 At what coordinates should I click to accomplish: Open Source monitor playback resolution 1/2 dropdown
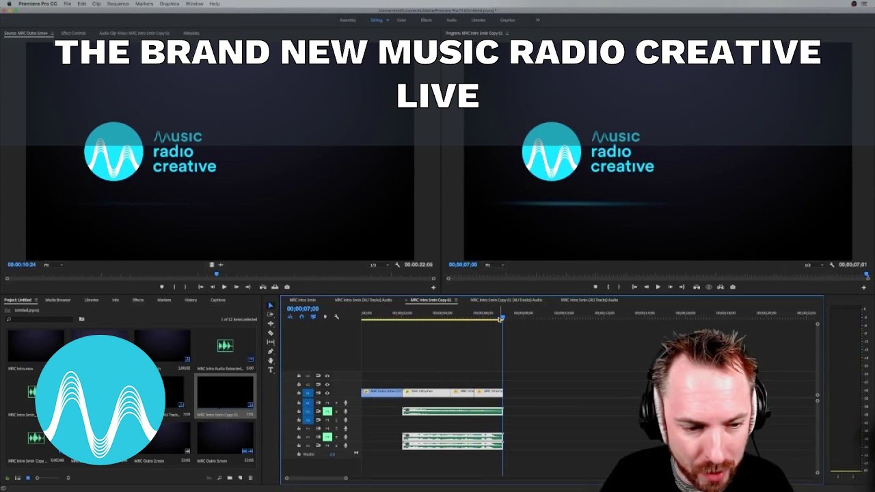click(379, 264)
